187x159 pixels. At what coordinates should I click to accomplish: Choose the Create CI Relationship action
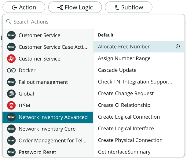pos(139,105)
